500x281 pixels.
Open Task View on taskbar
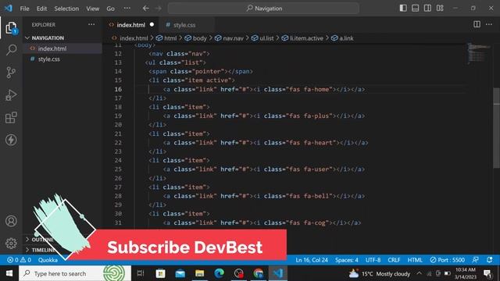pos(141,273)
